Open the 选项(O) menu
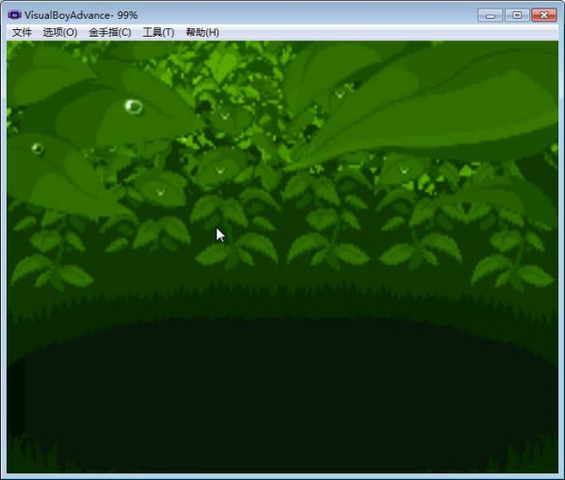Screen dimensions: 565x480 [x=60, y=32]
